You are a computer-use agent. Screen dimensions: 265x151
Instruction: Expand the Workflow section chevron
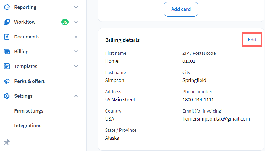point(76,22)
